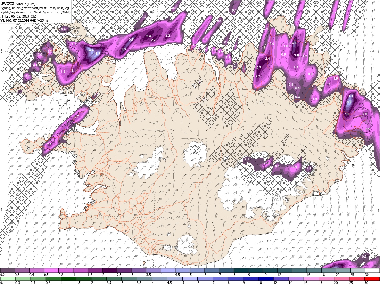Click the '0.1' label in the rain legend
380x285 pixels.
click(2, 283)
